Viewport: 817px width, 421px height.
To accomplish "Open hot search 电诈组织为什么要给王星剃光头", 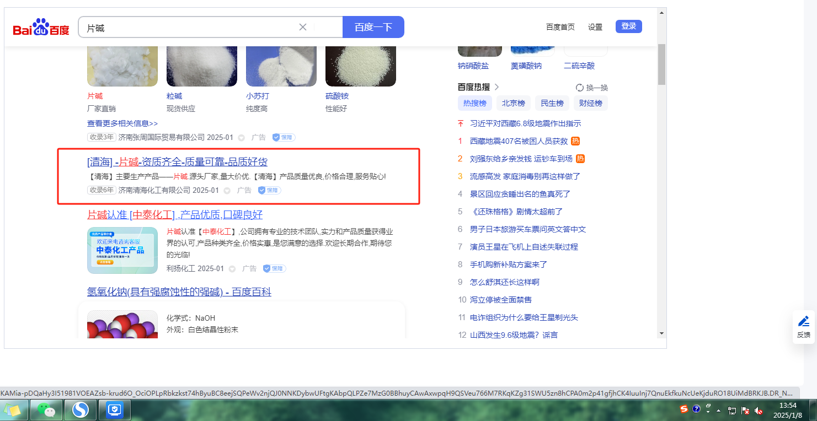I will [524, 317].
